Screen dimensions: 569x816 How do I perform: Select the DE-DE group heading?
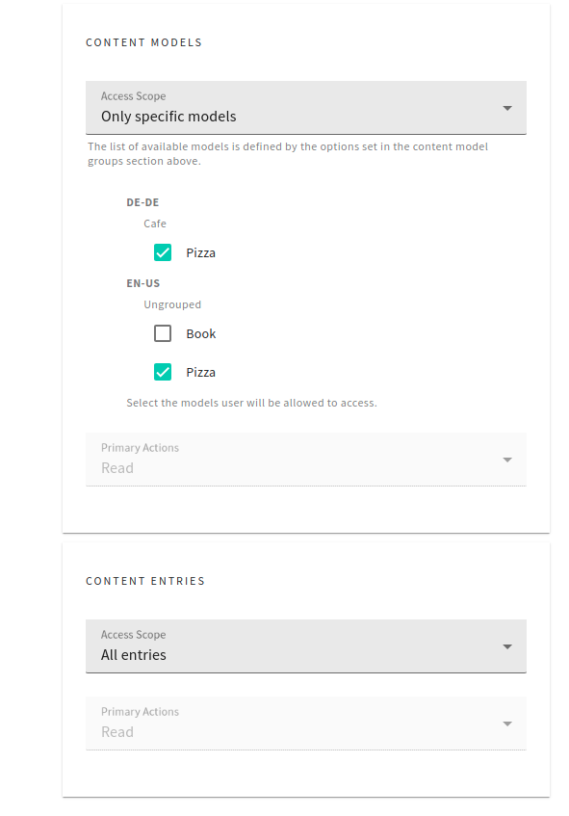click(141, 202)
